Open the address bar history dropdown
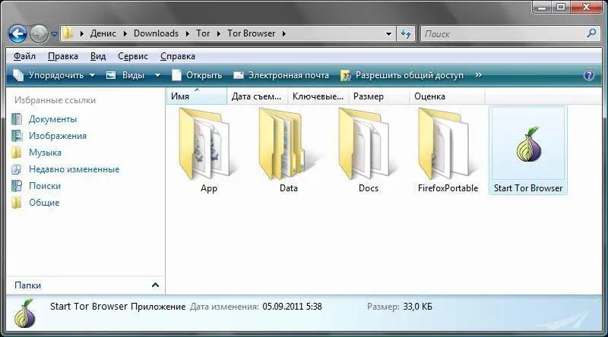The width and height of the screenshot is (608, 337). 388,33
